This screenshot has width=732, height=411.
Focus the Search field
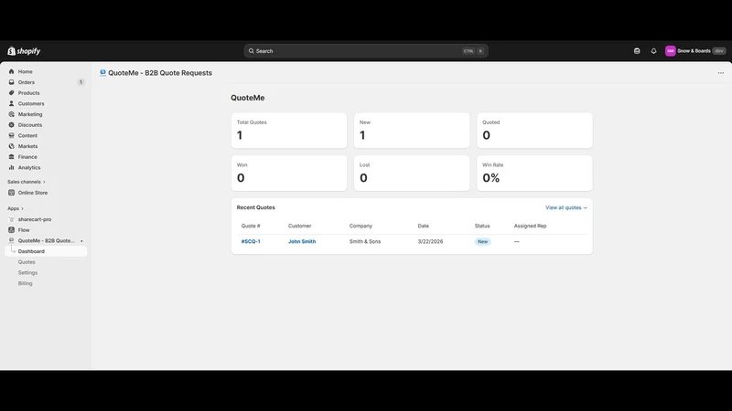tap(366, 51)
